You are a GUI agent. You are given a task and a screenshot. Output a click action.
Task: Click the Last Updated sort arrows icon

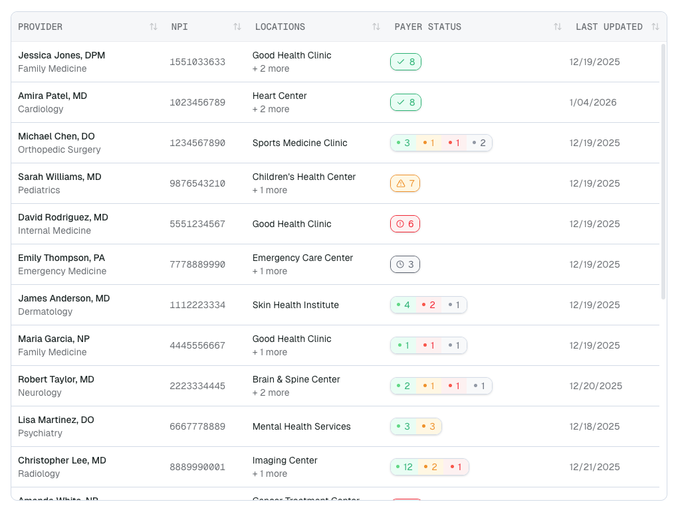tap(655, 27)
